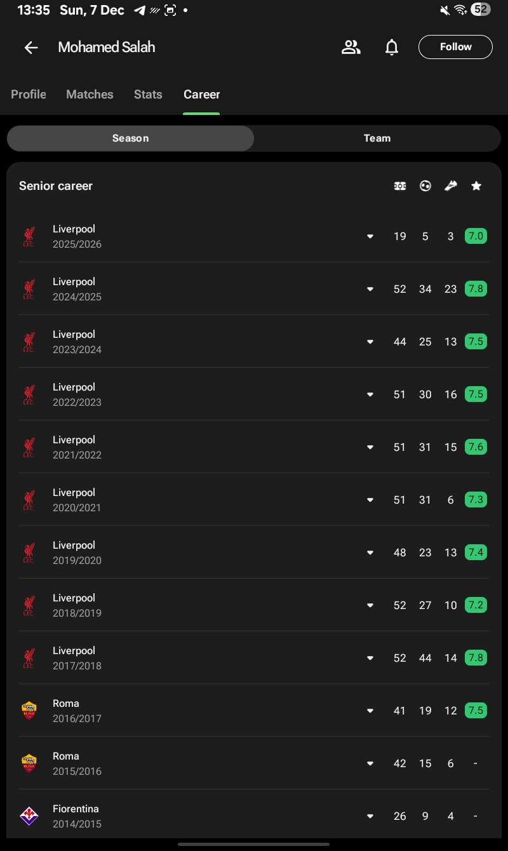
Task: Tap the Fiorentina club crest
Action: coord(29,816)
